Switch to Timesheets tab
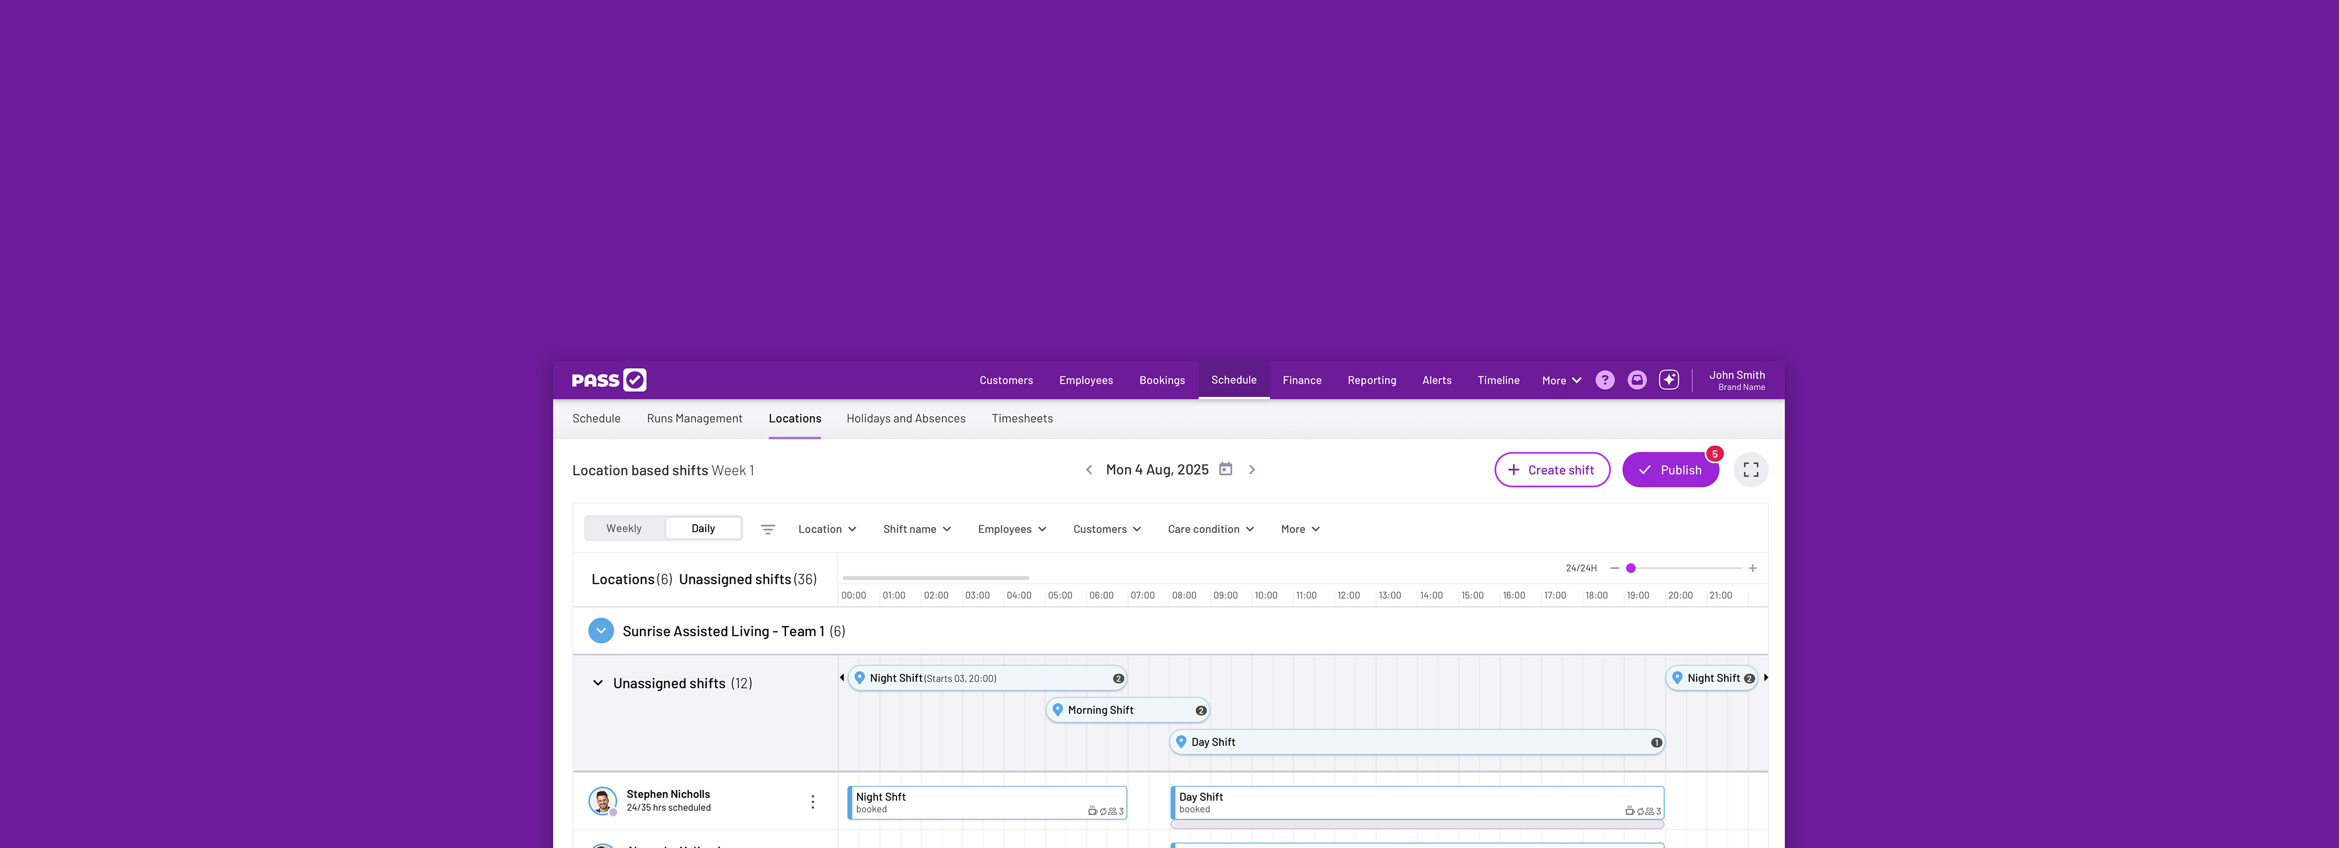 [x=1022, y=419]
